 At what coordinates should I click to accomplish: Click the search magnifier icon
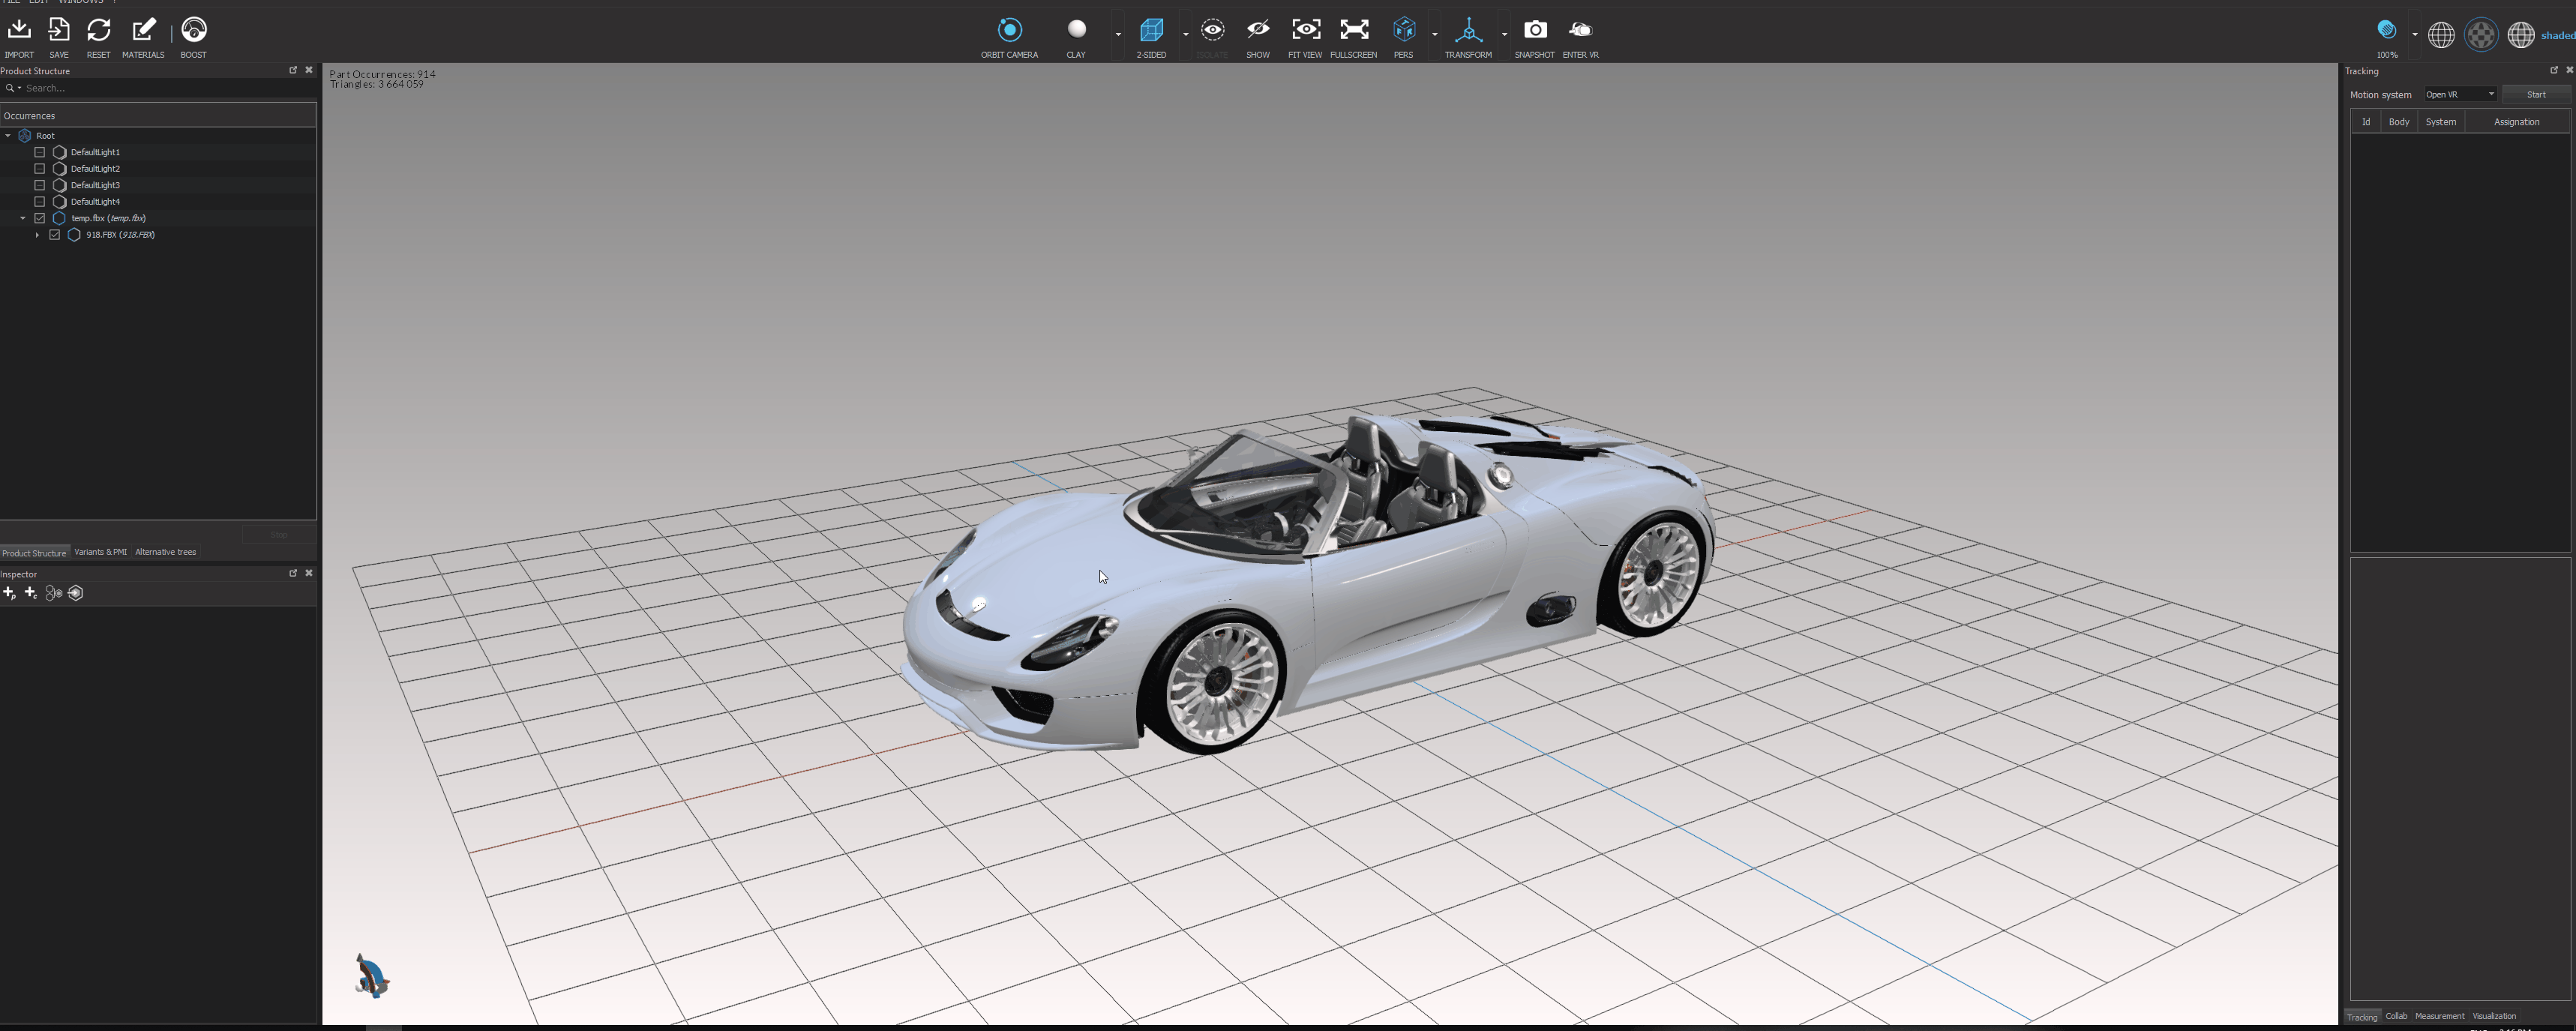[x=10, y=88]
